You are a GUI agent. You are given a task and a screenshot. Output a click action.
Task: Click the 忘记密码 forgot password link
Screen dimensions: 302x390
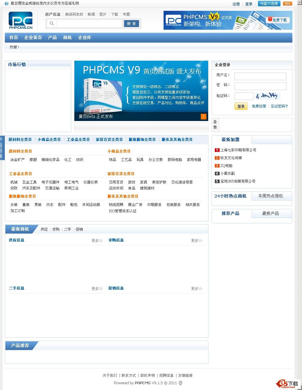tap(279, 106)
